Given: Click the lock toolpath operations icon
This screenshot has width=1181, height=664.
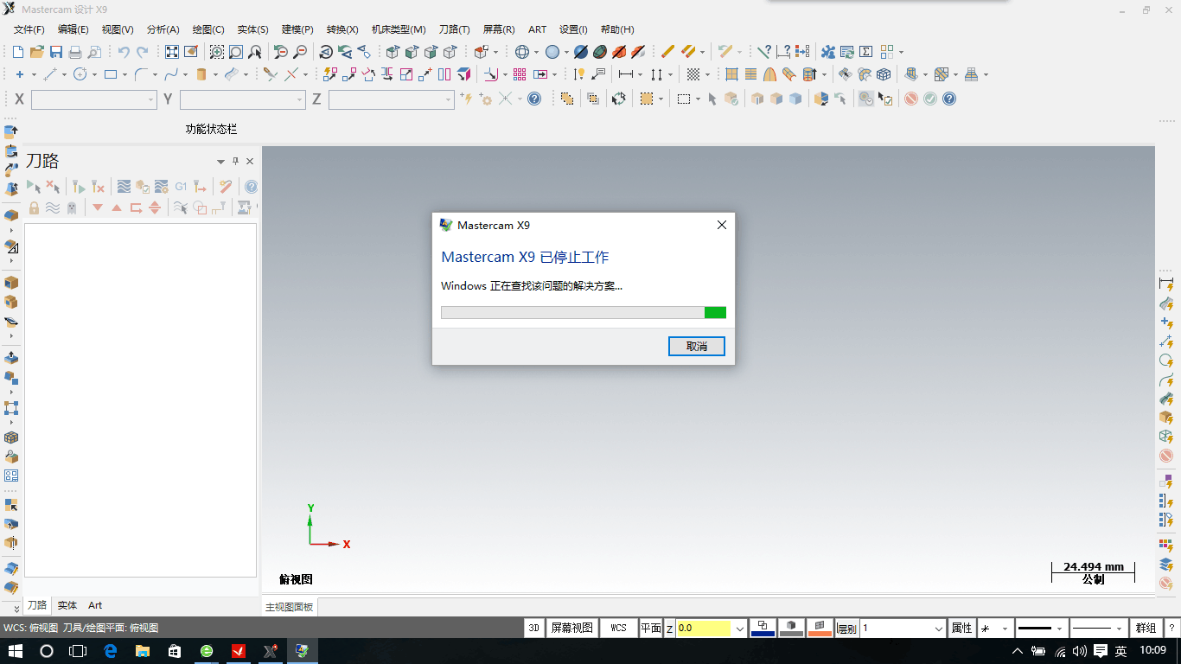Looking at the screenshot, I should (x=34, y=207).
